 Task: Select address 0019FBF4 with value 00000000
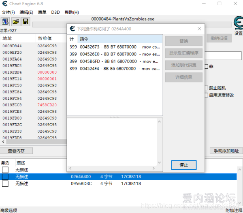pos(12,72)
